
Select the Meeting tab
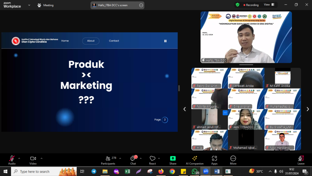45,5
